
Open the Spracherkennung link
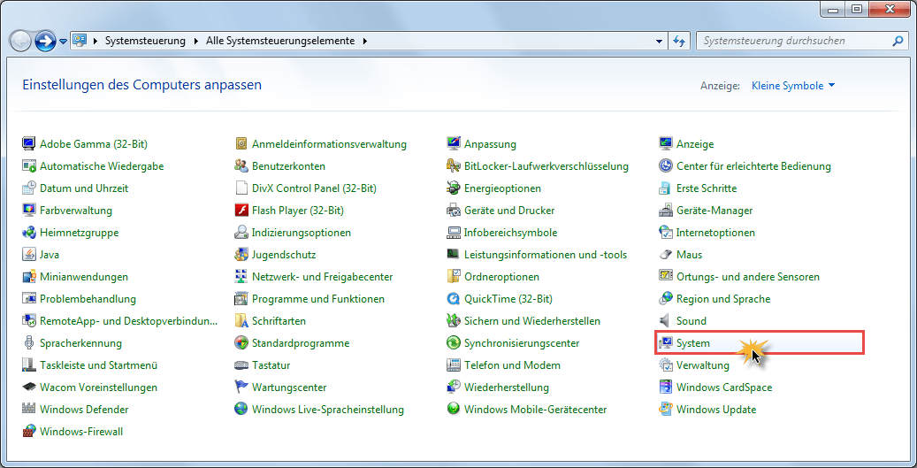click(80, 342)
